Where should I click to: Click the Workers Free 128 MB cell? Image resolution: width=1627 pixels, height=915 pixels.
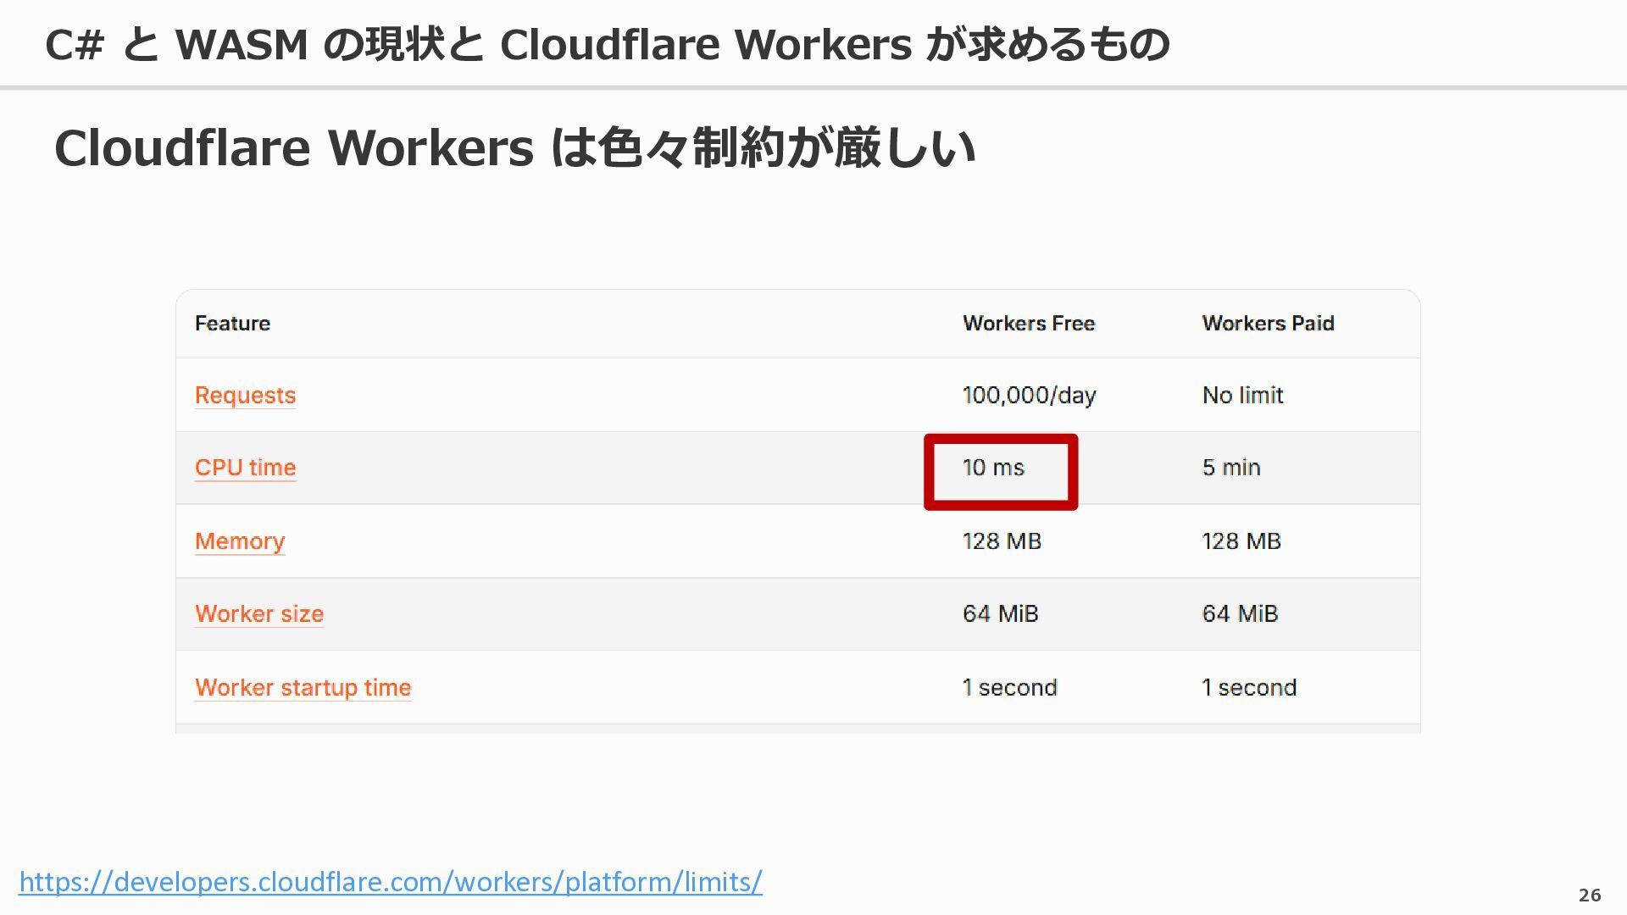coord(1002,541)
